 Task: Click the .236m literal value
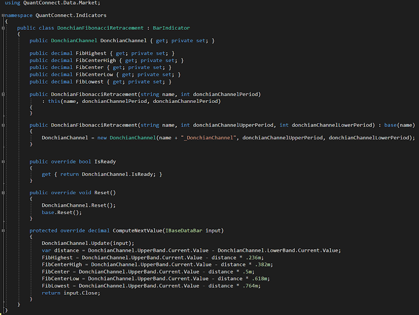click(x=255, y=258)
